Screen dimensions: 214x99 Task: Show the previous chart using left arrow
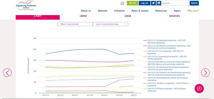7,73
